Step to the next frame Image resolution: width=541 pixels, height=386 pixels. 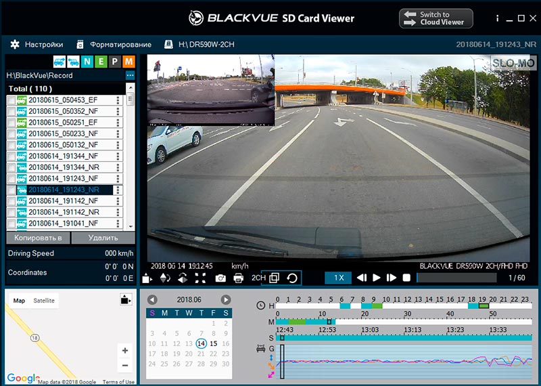pyautogui.click(x=392, y=278)
